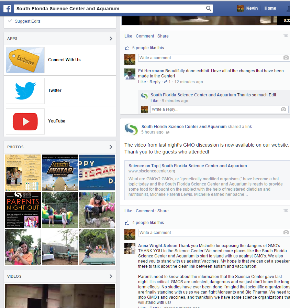Click Write a comment under 4 people
This screenshot has width=290, height=308.
(214, 233)
